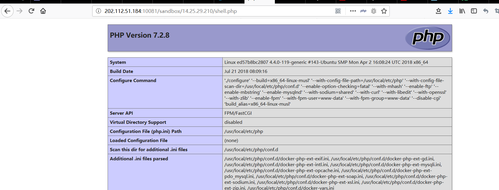Click the 'Configure Command' row label
The width and height of the screenshot is (499, 190).
133,81
